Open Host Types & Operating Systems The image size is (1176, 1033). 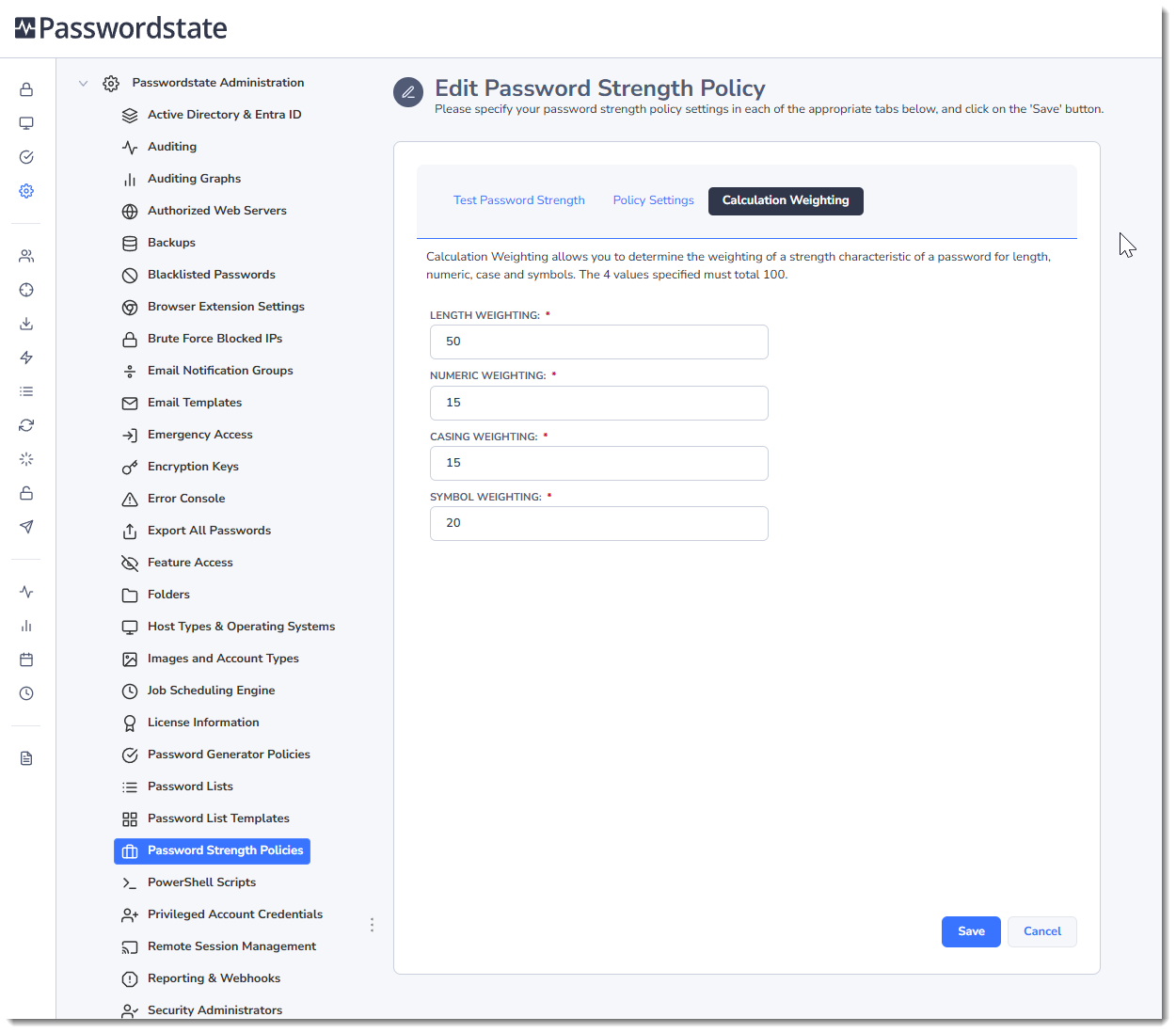click(x=241, y=627)
